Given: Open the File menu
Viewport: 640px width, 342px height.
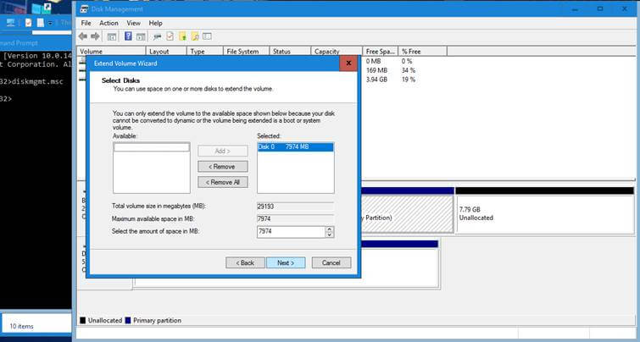Looking at the screenshot, I should 86,23.
